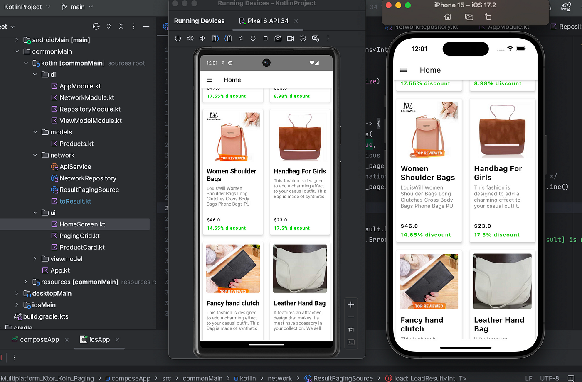582x382 pixels.
Task: Toggle 1:1 actual size zoom in emulator
Action: click(x=351, y=330)
